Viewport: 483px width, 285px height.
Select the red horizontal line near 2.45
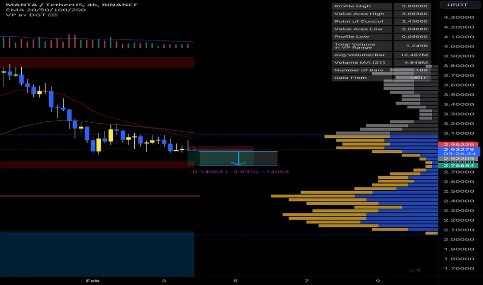pyautogui.click(x=100, y=196)
